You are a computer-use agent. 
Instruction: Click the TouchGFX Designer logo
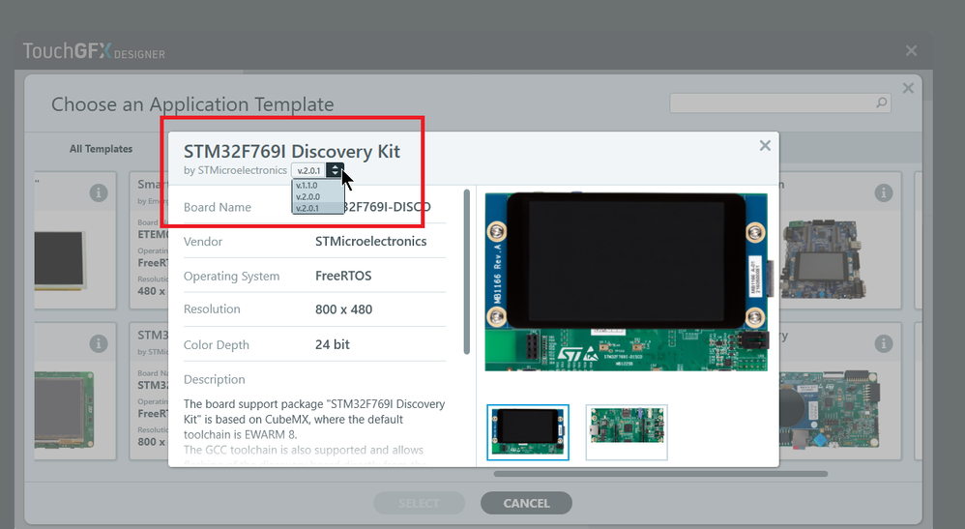click(x=94, y=51)
